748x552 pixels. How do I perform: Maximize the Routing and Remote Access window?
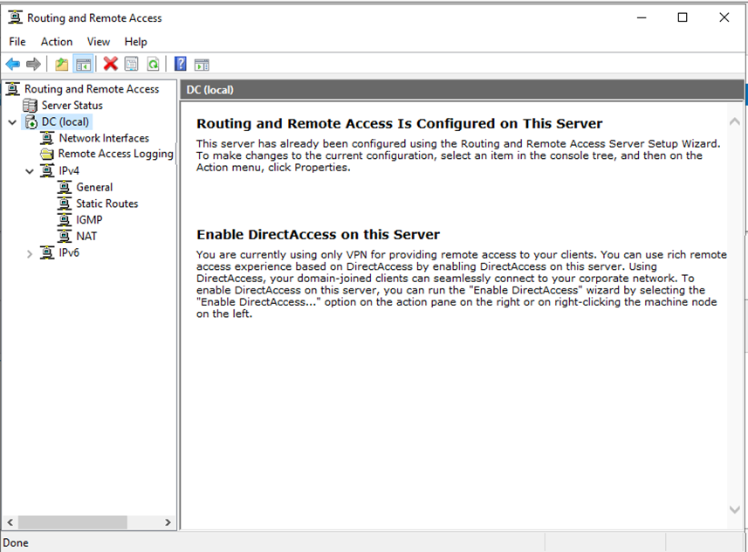pos(683,17)
